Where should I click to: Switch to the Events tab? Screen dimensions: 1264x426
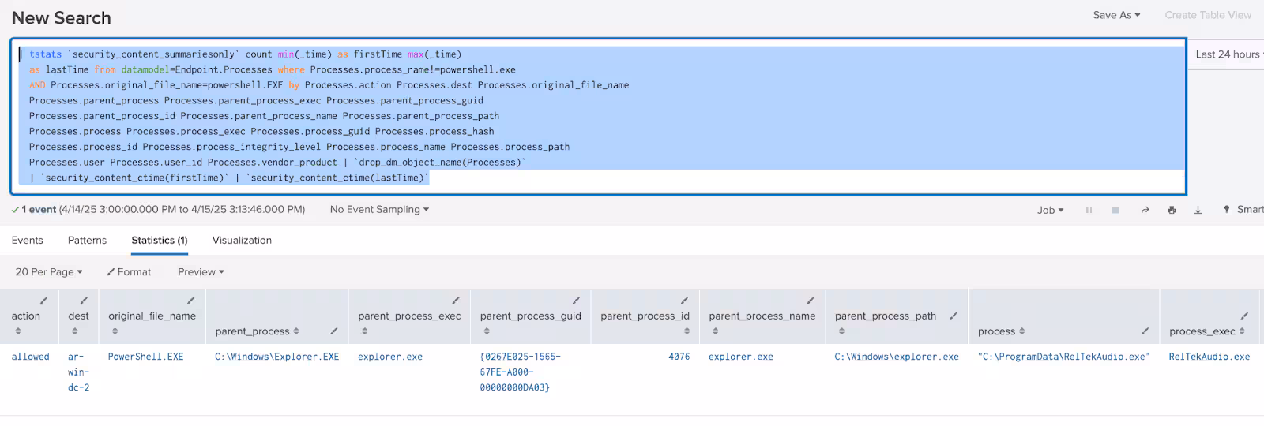[28, 241]
